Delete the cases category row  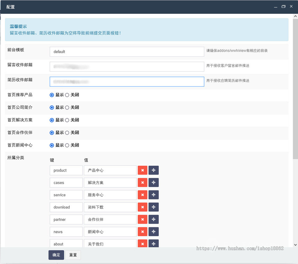pos(143,182)
